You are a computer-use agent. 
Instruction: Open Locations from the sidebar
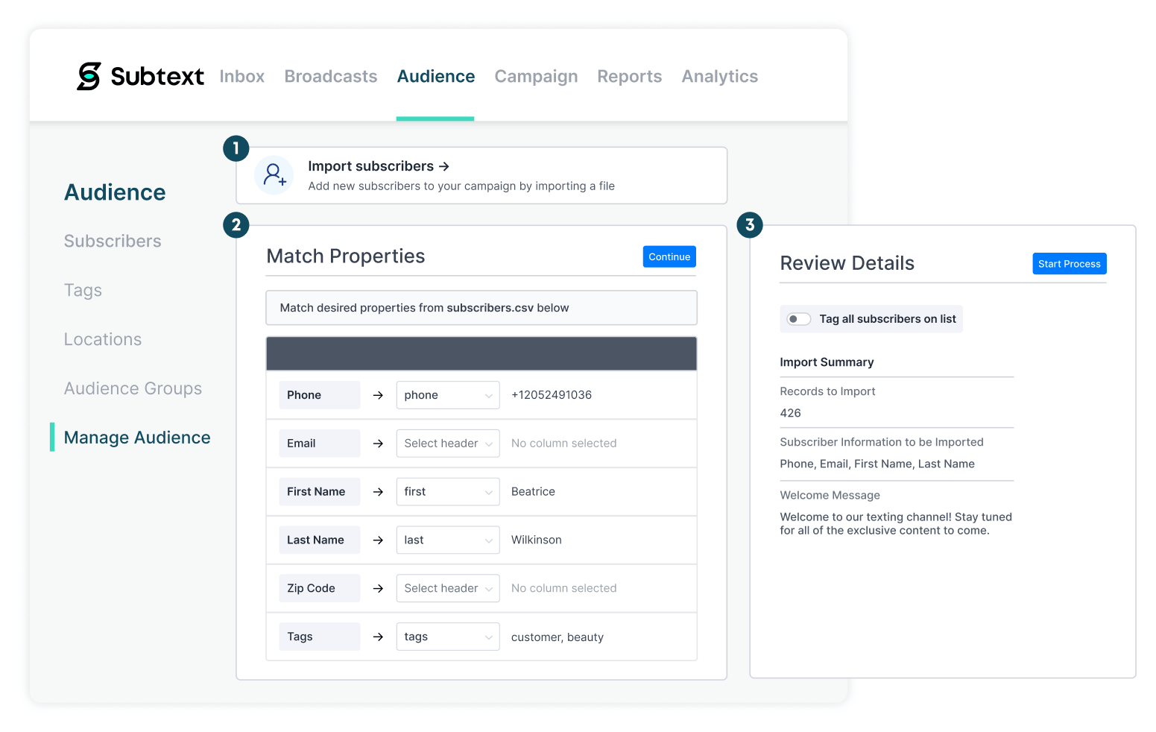[x=102, y=339]
